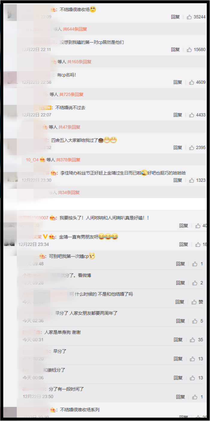Screen dimensions: 210x421
Task: Like the reply showing 赞 label
Action: pyautogui.click(x=194, y=302)
